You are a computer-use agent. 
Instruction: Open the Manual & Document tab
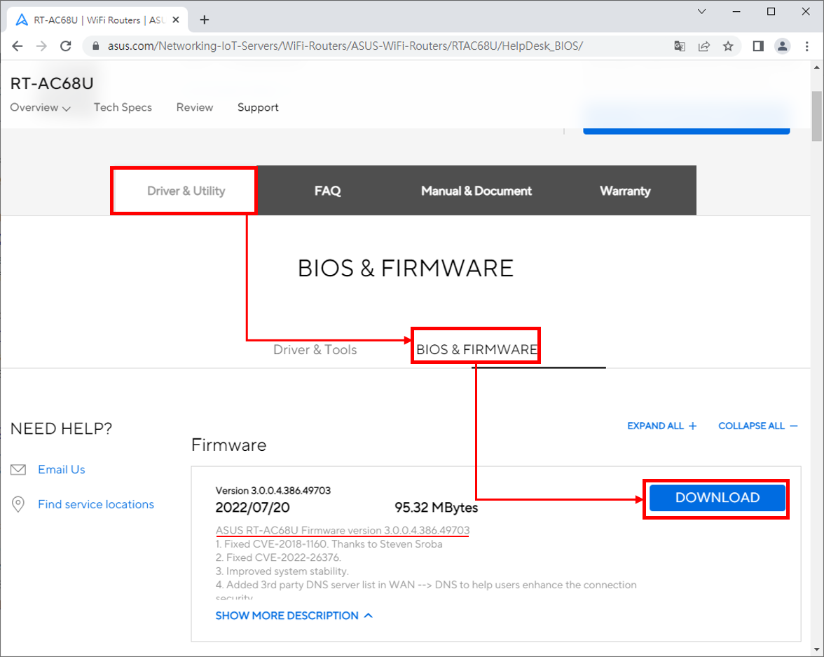(x=476, y=191)
